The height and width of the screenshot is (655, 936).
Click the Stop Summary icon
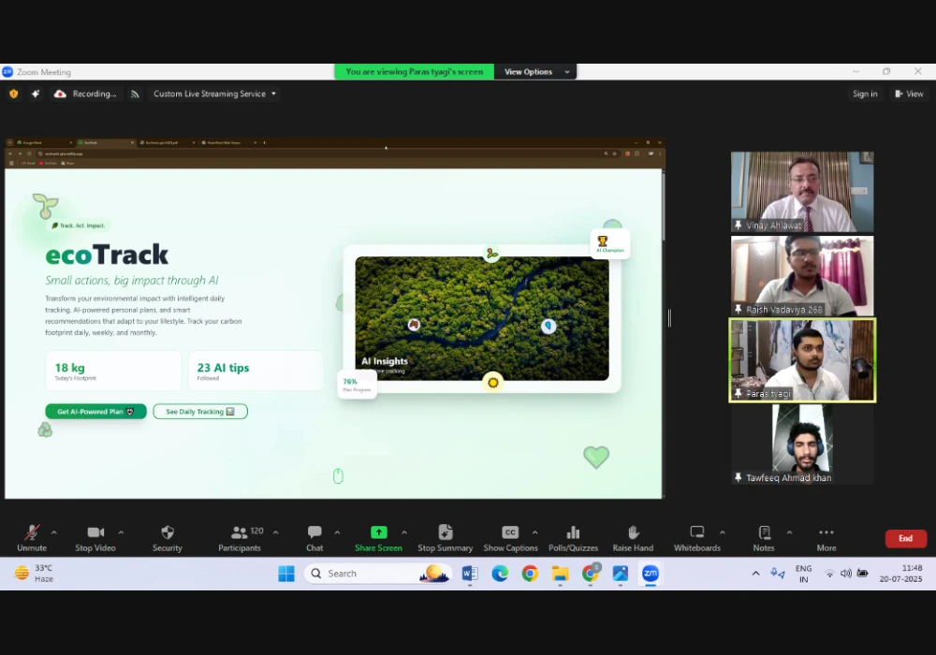[x=446, y=532]
